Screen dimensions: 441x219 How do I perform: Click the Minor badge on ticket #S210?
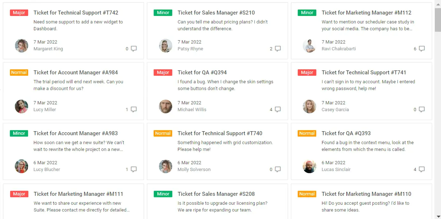(163, 13)
